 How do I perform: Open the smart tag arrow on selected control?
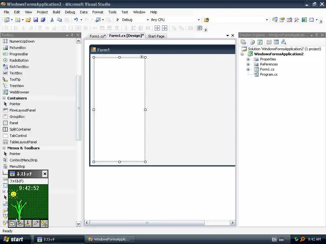[x=142, y=57]
